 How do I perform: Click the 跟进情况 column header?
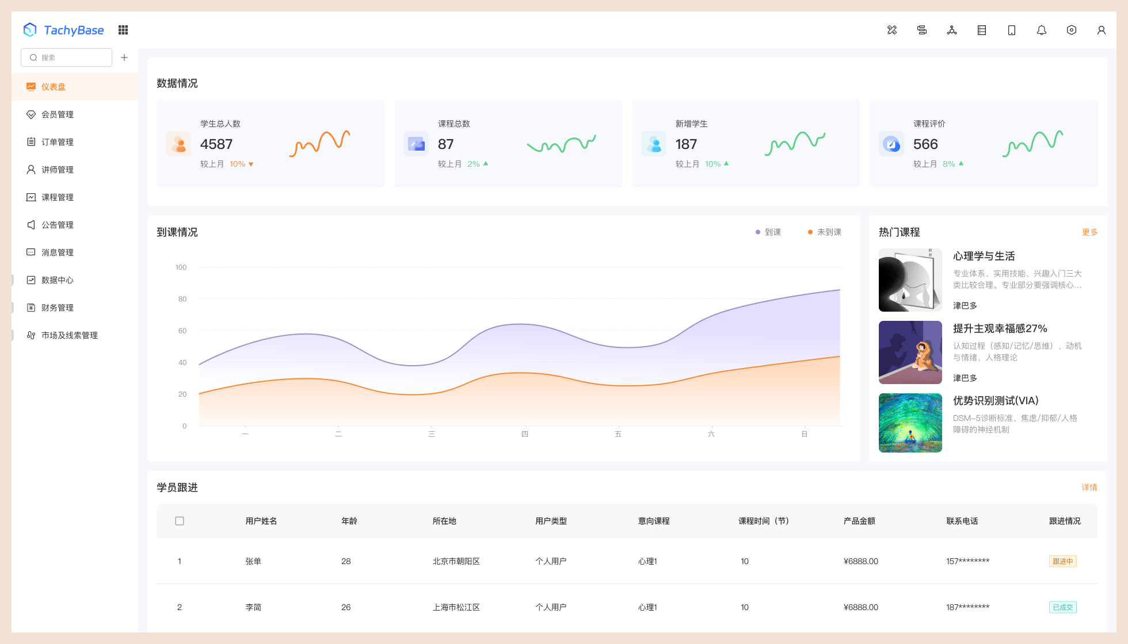pos(1065,521)
